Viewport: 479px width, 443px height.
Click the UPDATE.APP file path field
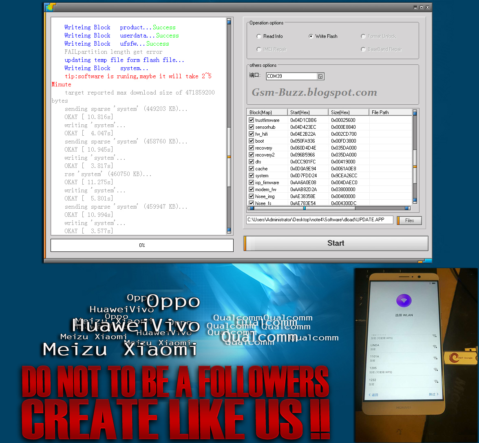(320, 220)
